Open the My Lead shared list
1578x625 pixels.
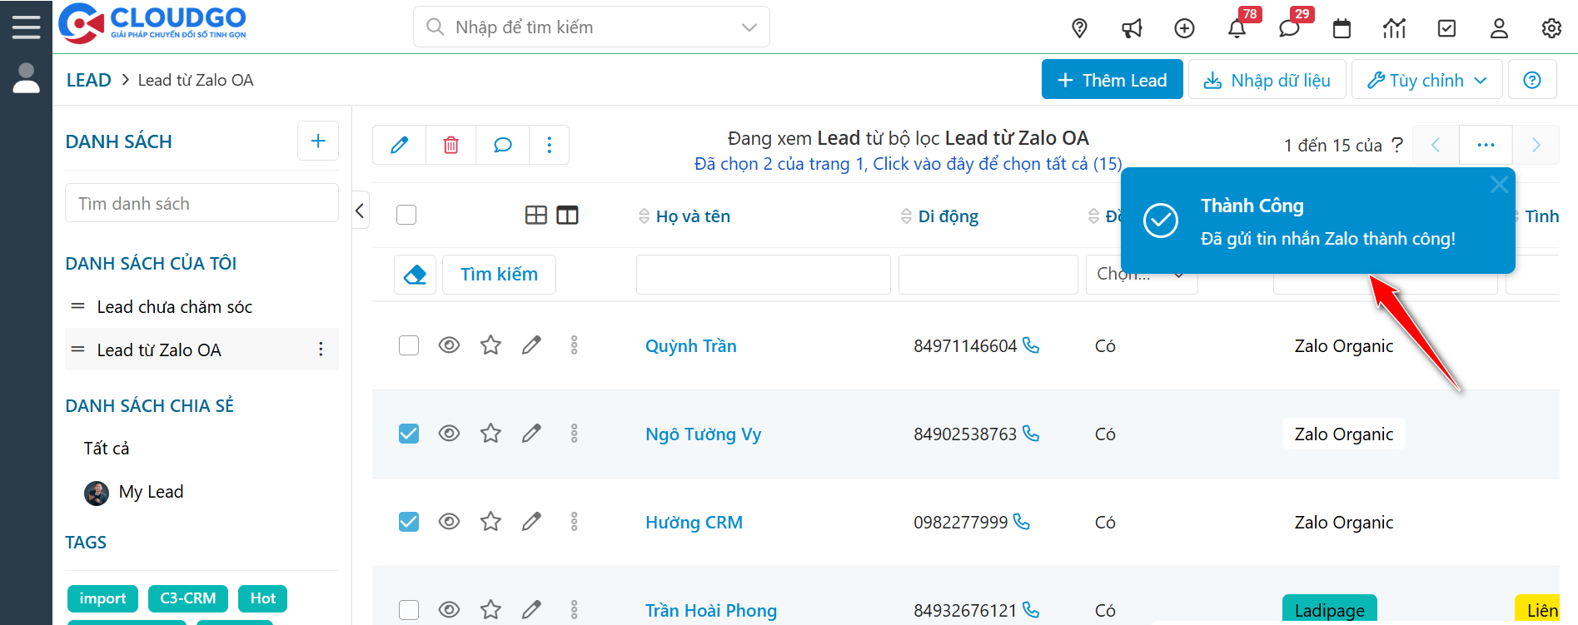point(151,492)
